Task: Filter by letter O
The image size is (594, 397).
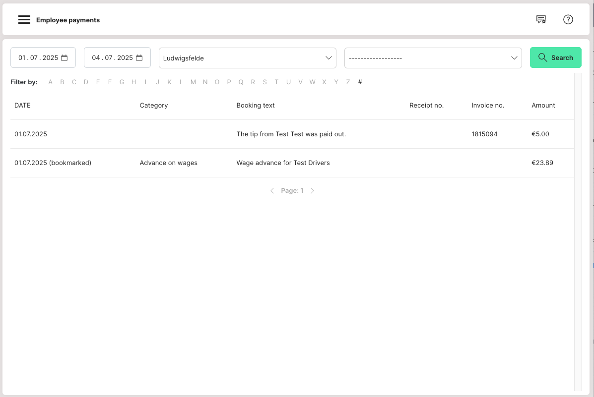Action: [217, 82]
